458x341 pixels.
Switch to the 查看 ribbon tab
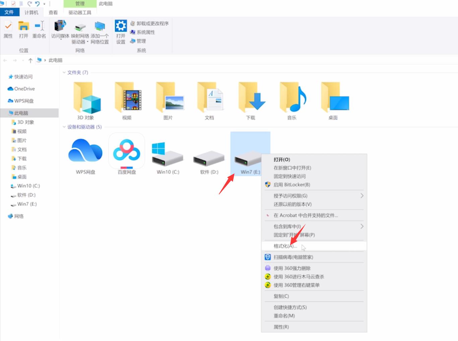53,12
